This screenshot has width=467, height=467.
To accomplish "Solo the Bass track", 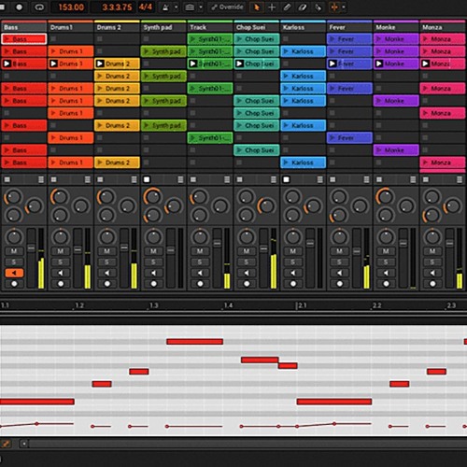I will point(14,262).
